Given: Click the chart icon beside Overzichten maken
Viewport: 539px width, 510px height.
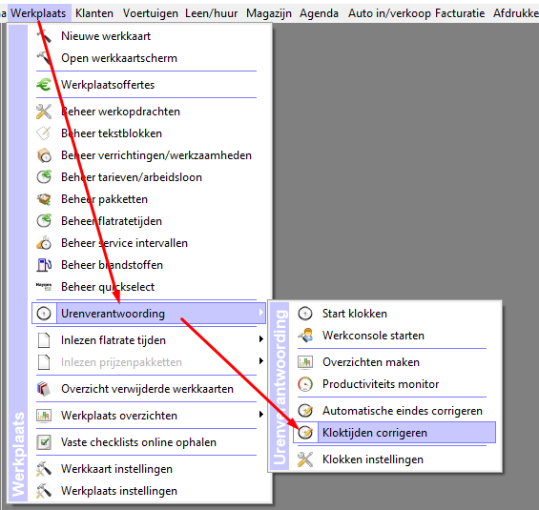Looking at the screenshot, I should 305,362.
